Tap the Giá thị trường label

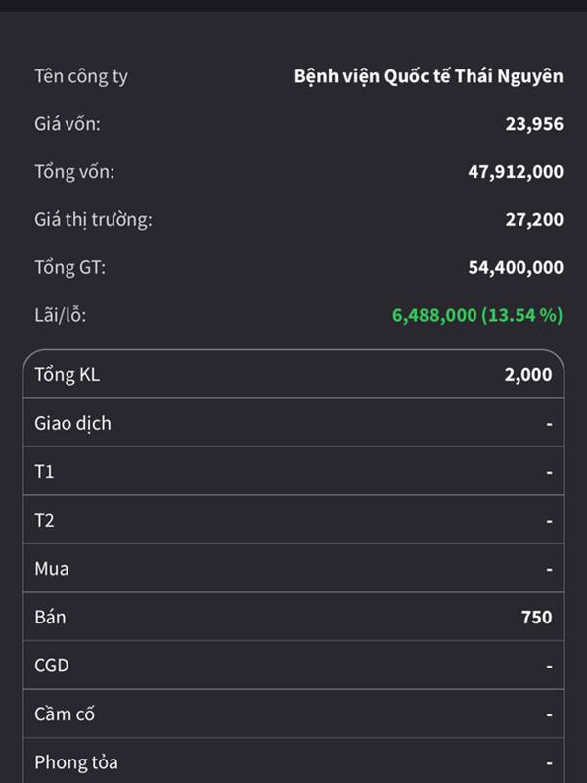coord(93,219)
